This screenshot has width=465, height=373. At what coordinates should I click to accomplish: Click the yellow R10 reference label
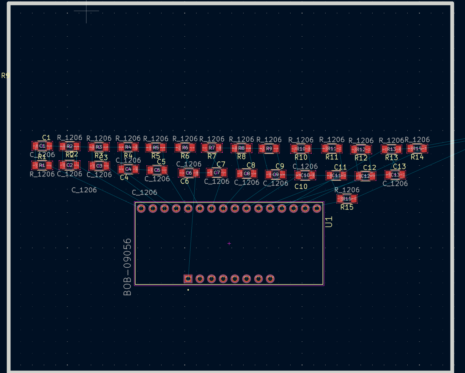point(301,157)
